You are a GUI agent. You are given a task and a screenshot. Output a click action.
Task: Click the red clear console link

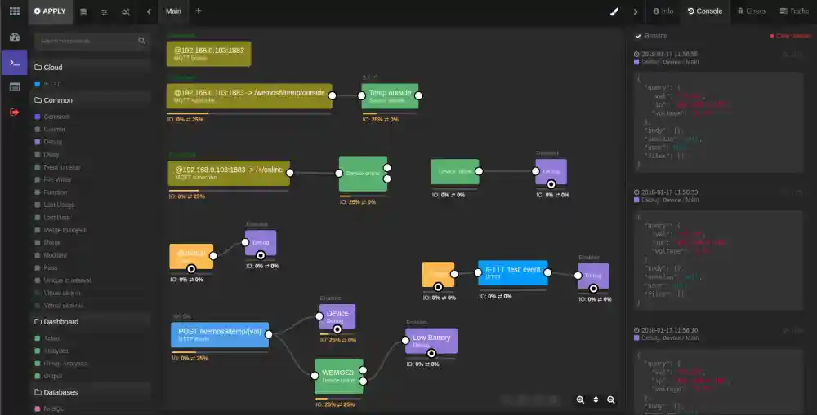pyautogui.click(x=790, y=36)
